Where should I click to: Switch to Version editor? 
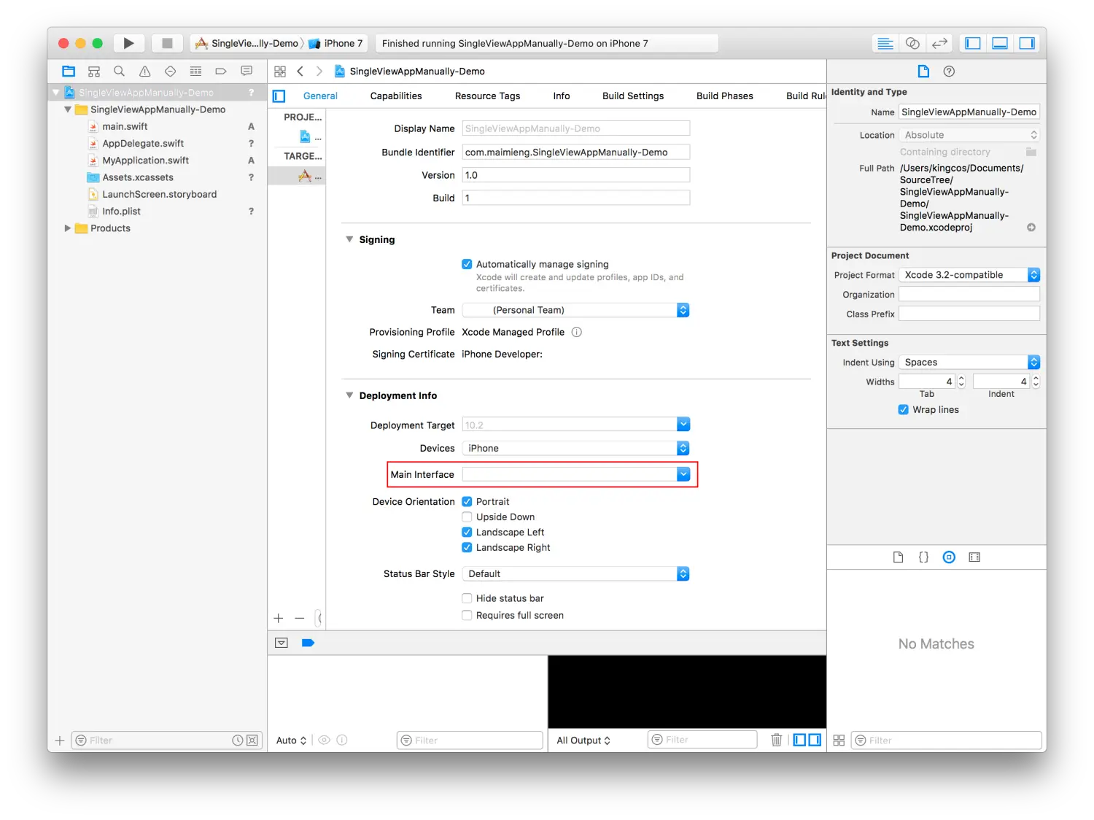tap(939, 43)
